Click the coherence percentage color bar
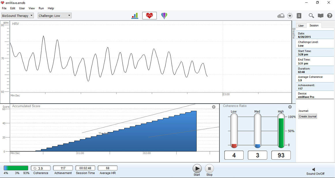This screenshot has width=335, height=178. coord(16,168)
